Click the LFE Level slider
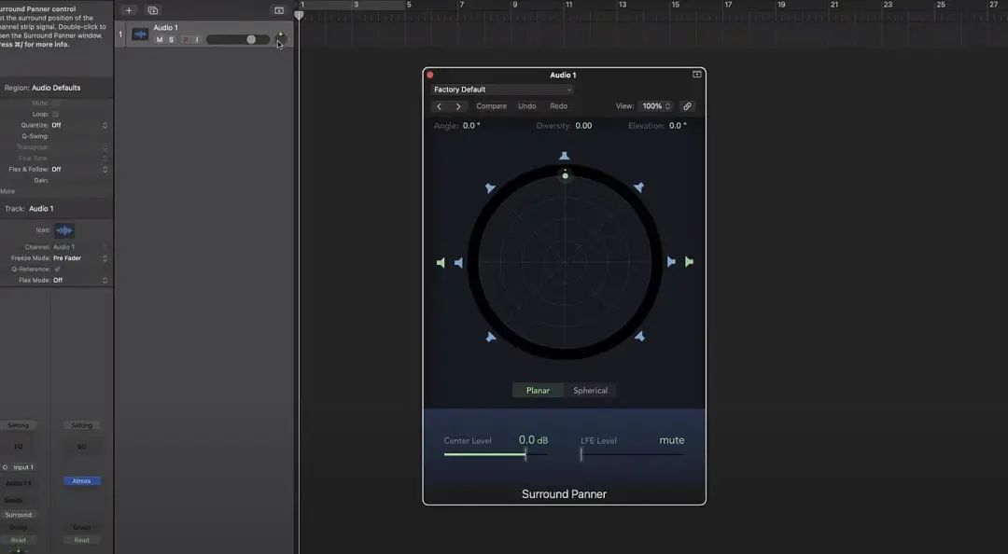Viewport: 1008px width, 554px height. pyautogui.click(x=632, y=454)
